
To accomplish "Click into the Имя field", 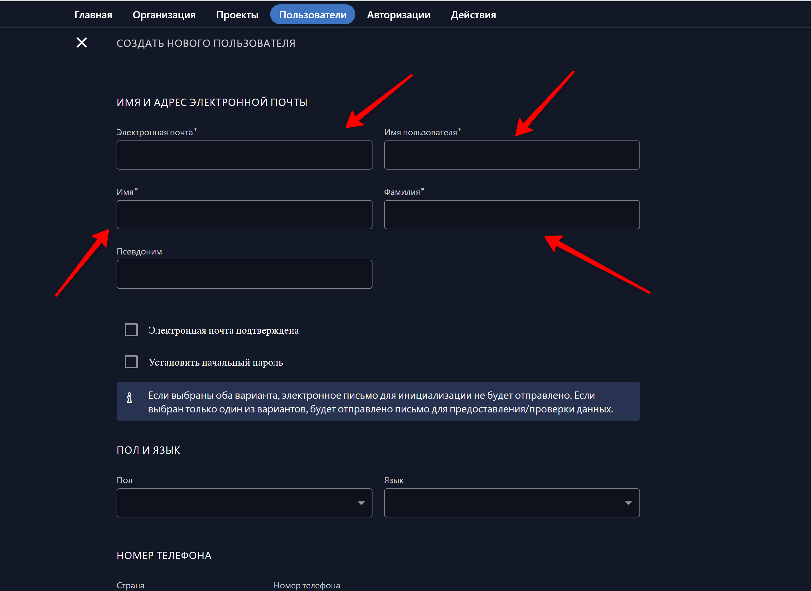I will [x=244, y=215].
